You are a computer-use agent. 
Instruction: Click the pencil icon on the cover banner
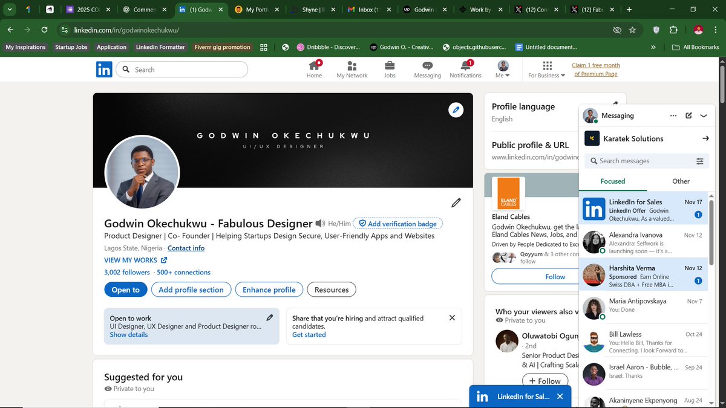coord(456,109)
